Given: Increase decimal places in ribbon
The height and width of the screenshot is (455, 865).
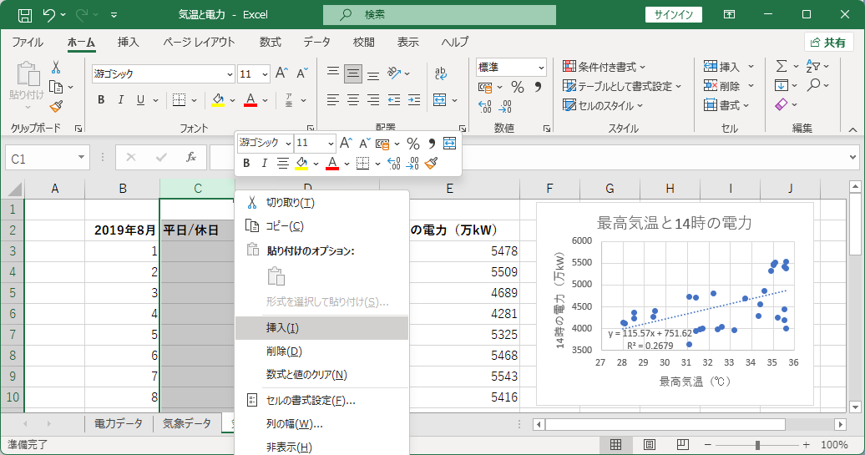Looking at the screenshot, I should [484, 106].
